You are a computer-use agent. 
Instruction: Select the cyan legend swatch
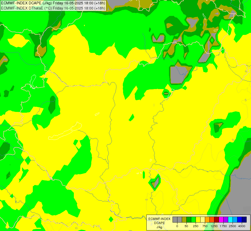tap(230, 220)
